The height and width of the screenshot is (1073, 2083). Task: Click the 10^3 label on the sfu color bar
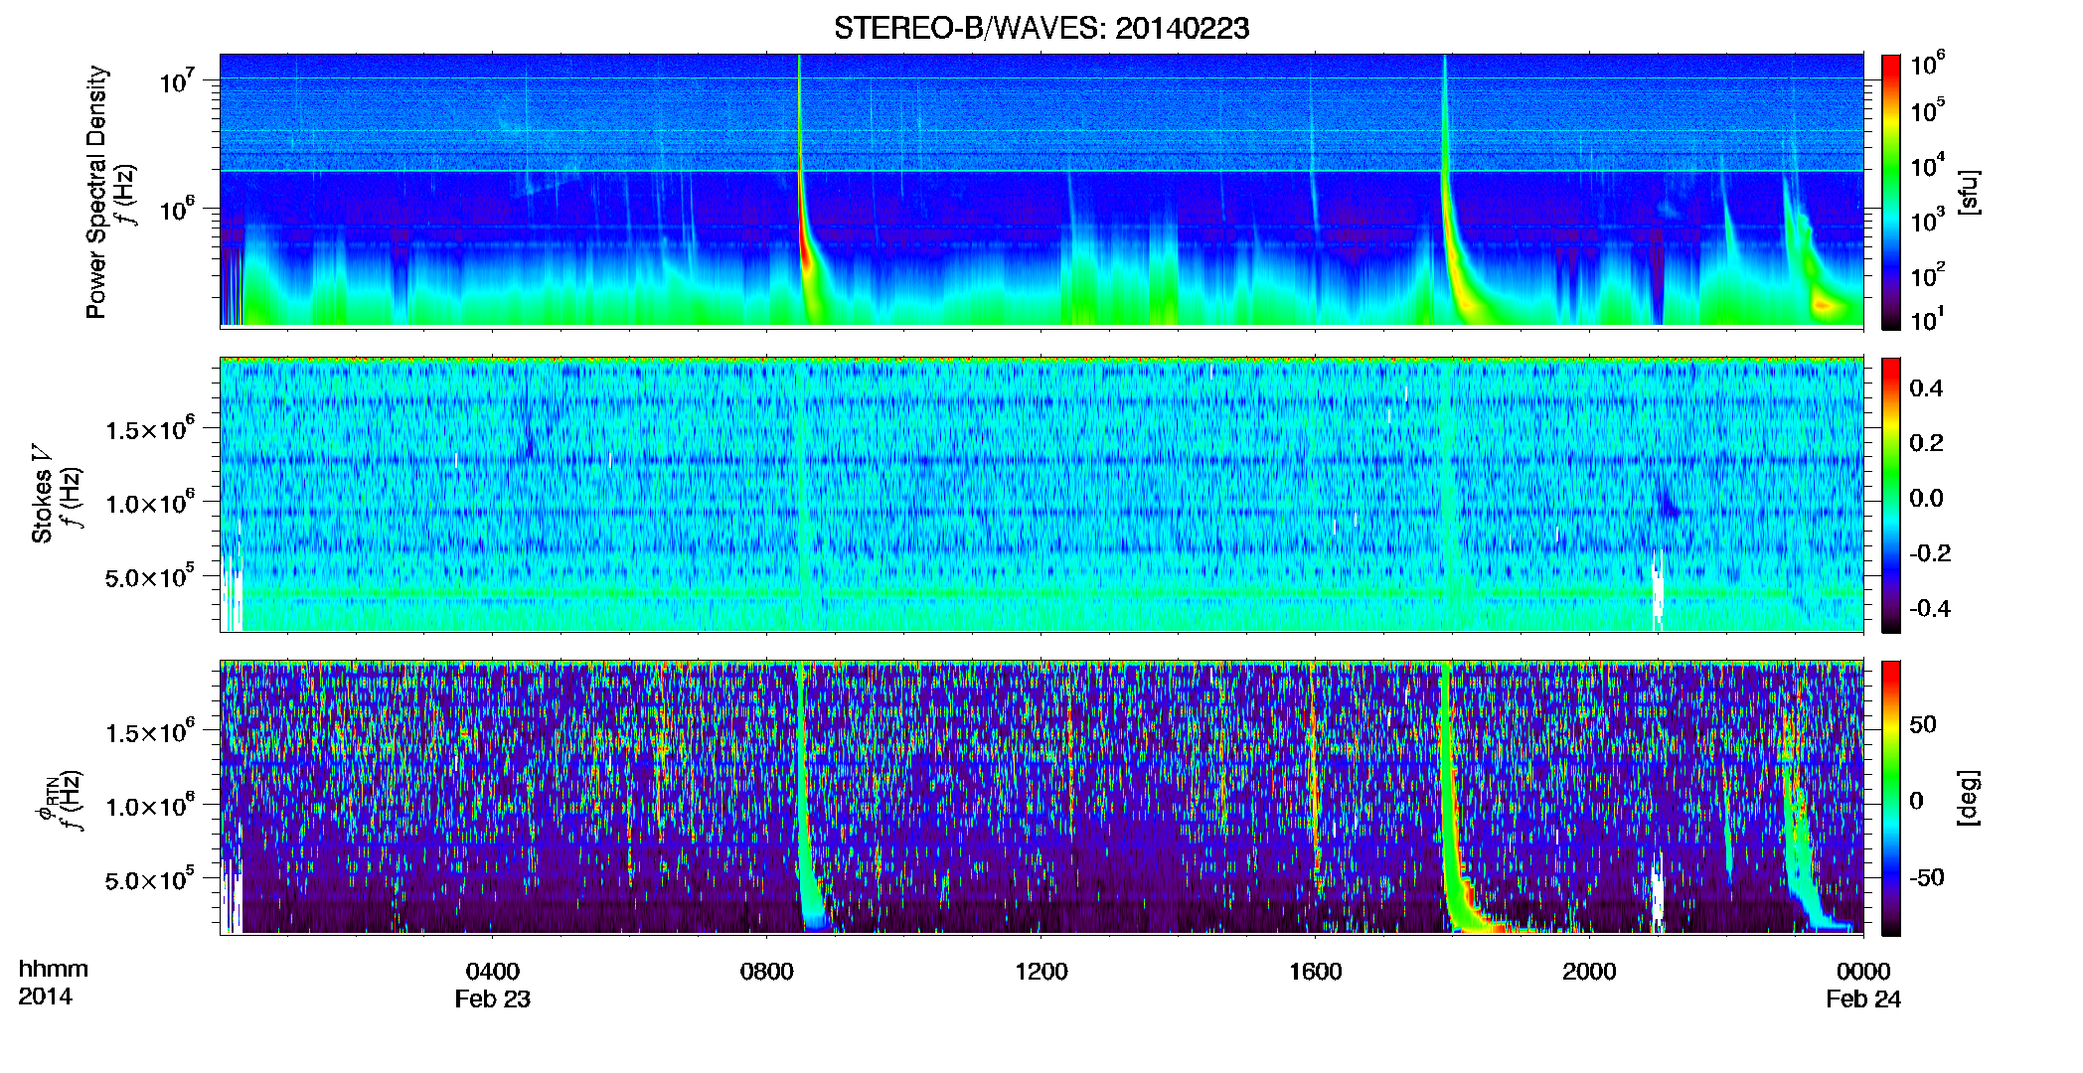(1926, 220)
